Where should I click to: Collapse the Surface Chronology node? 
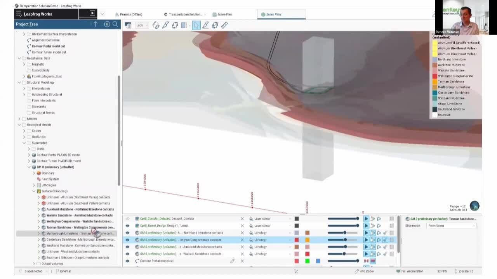(x=33, y=191)
